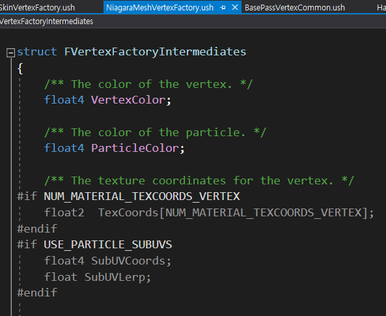386x316 pixels.
Task: Collapse the FVertexFactoryIntermediates struct outline
Action: tap(10, 53)
